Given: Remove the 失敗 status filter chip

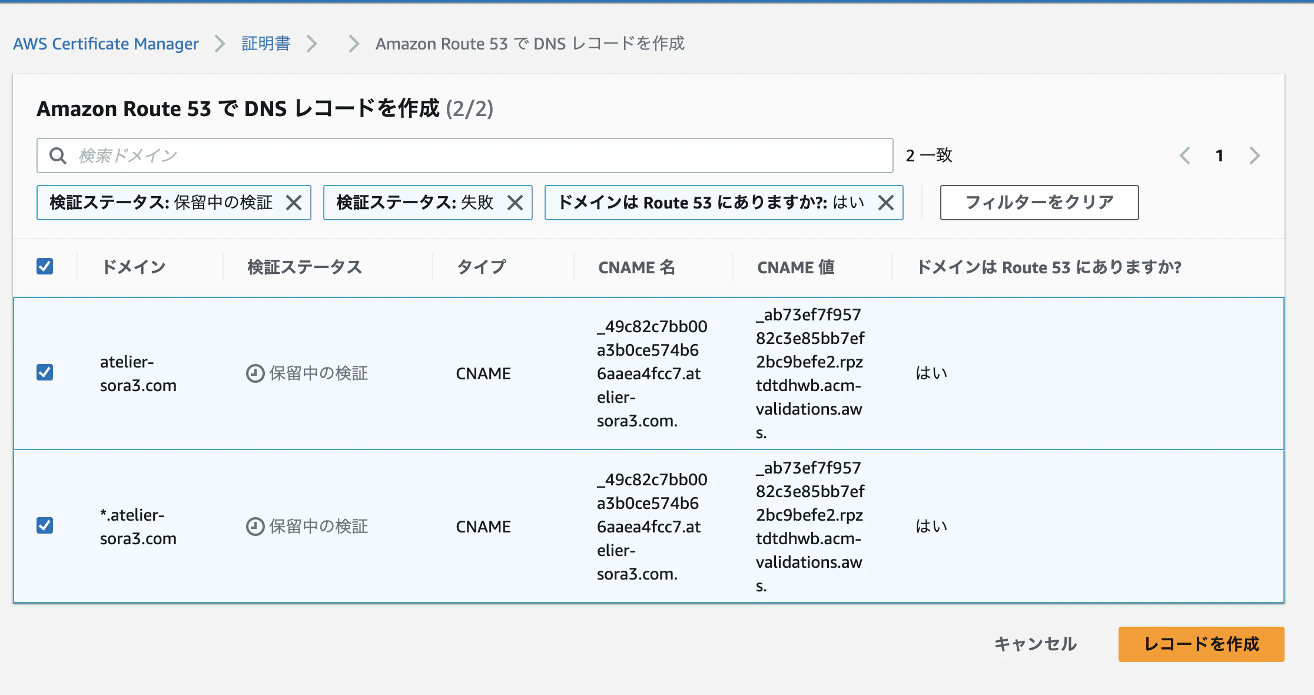Looking at the screenshot, I should [515, 203].
